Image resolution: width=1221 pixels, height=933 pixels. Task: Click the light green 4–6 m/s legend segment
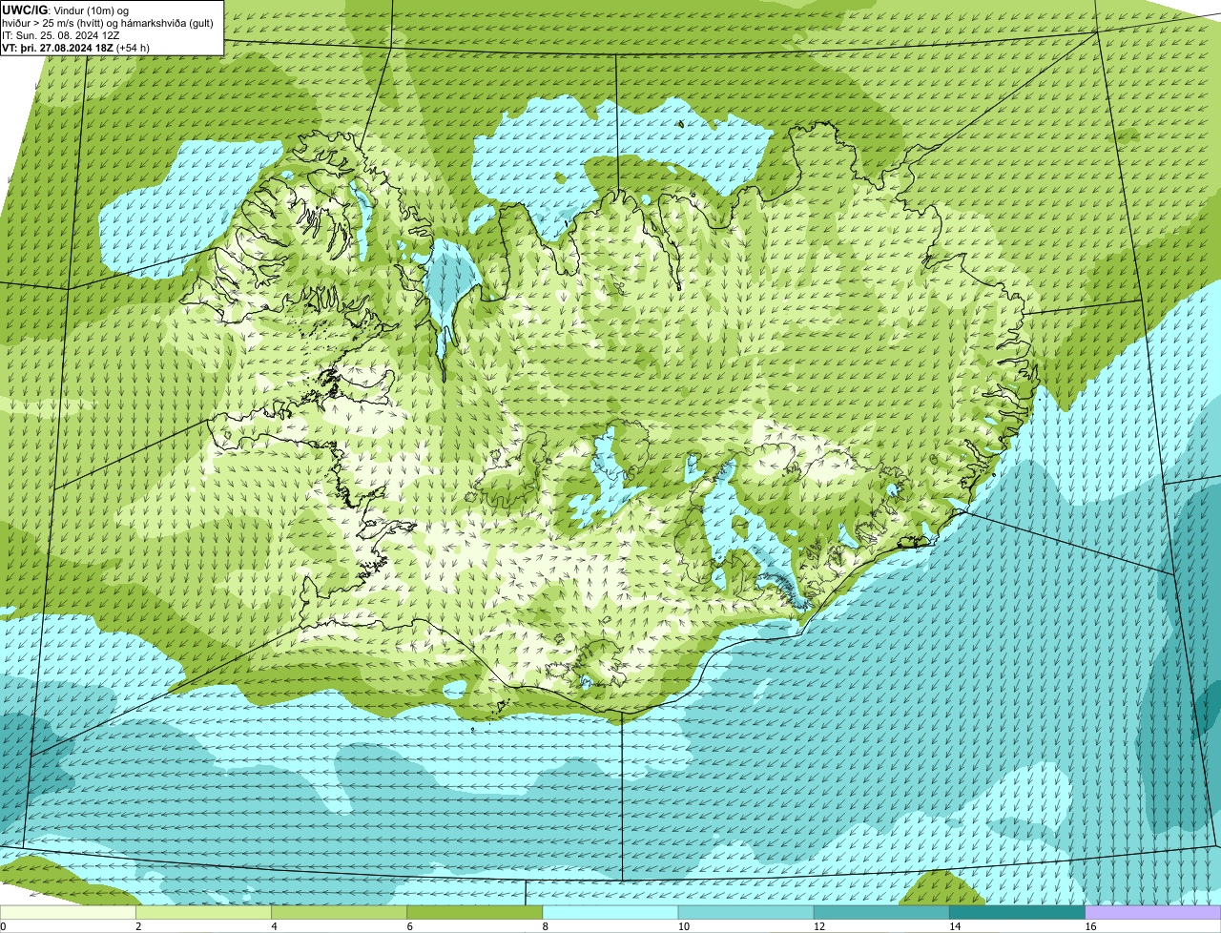(x=340, y=912)
